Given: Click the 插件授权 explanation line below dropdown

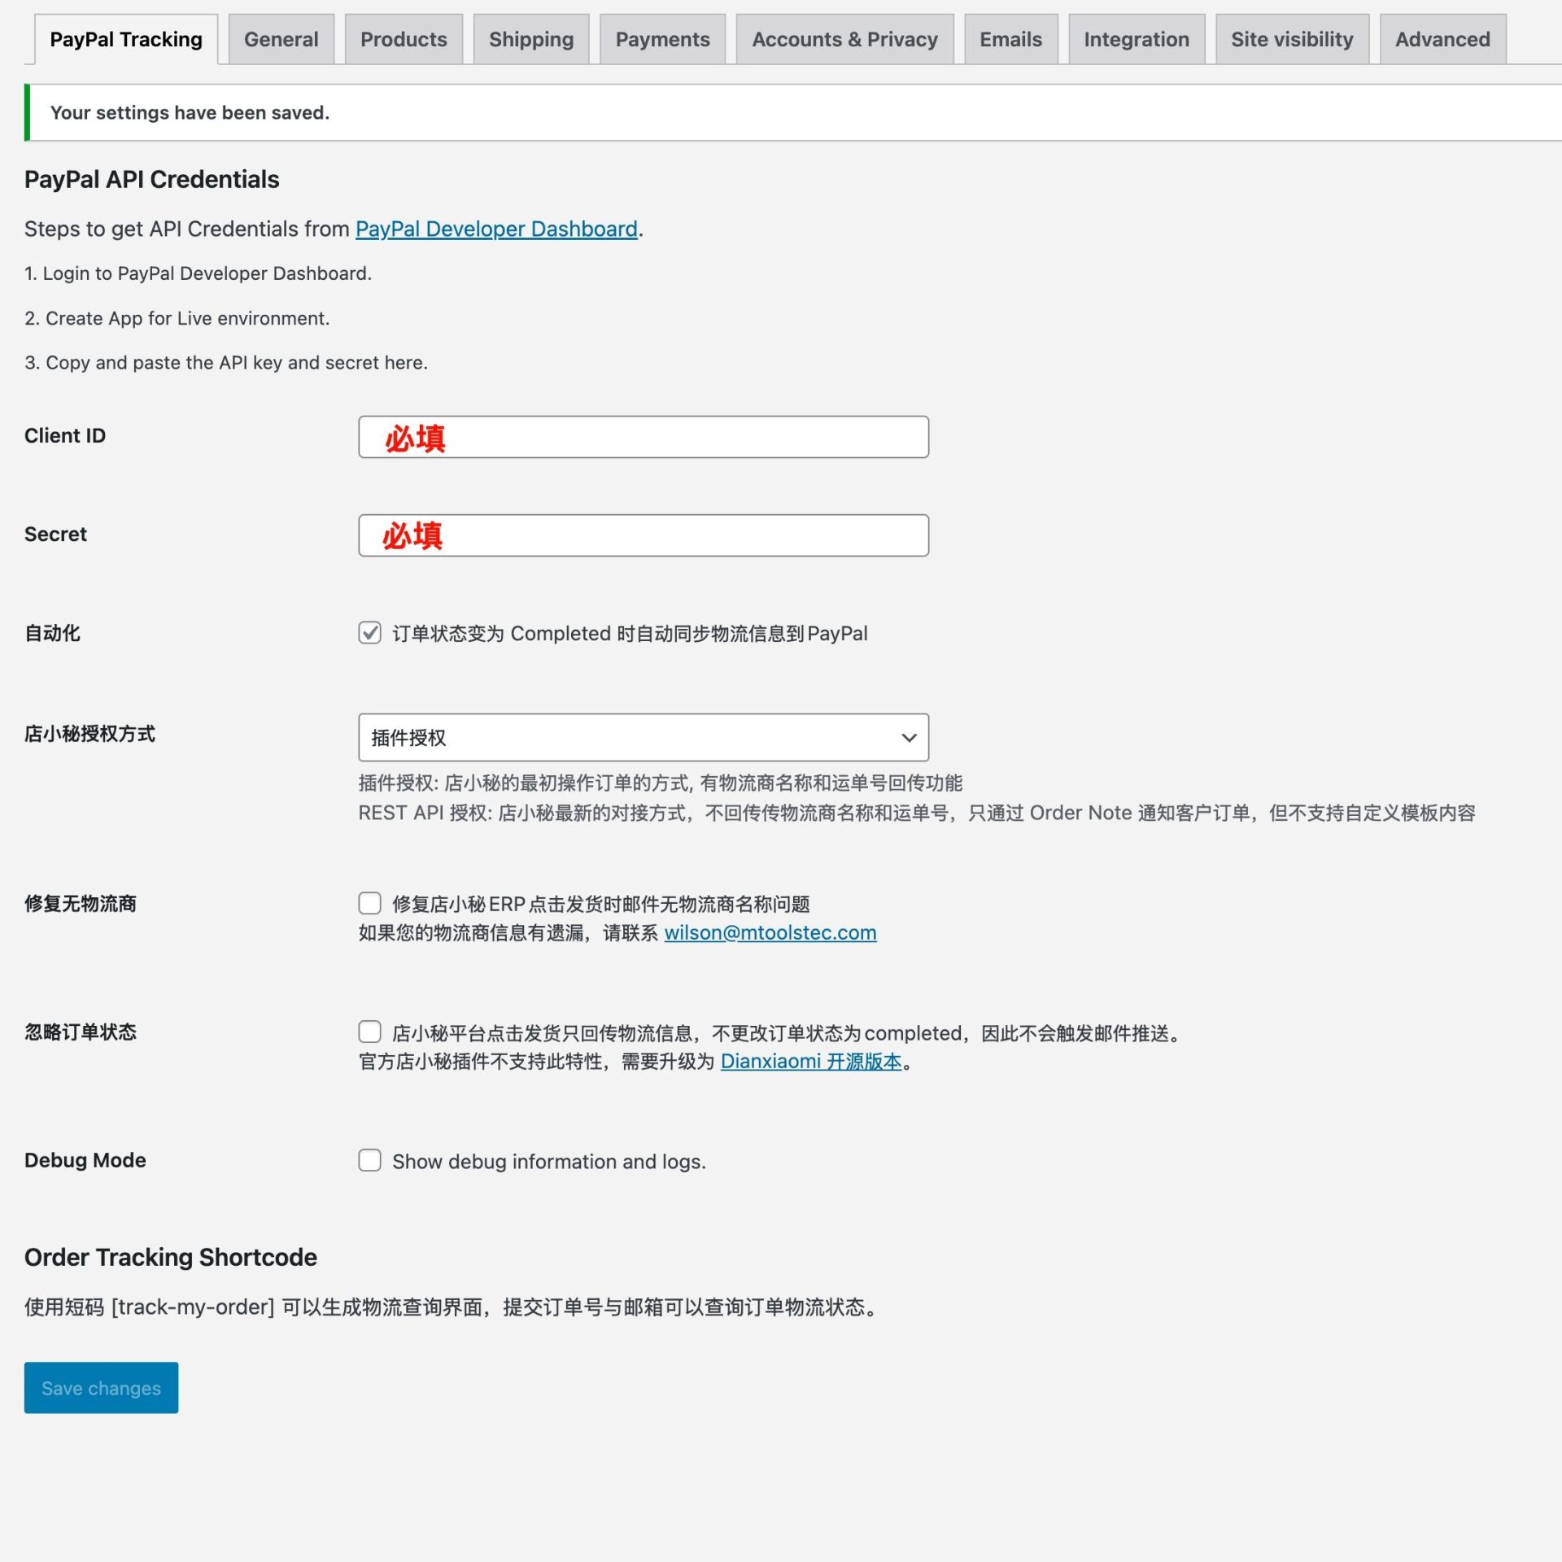Looking at the screenshot, I should tap(661, 783).
